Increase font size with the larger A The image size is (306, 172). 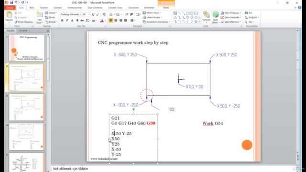point(93,14)
